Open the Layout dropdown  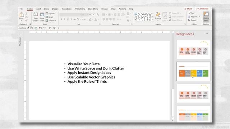click(50, 14)
